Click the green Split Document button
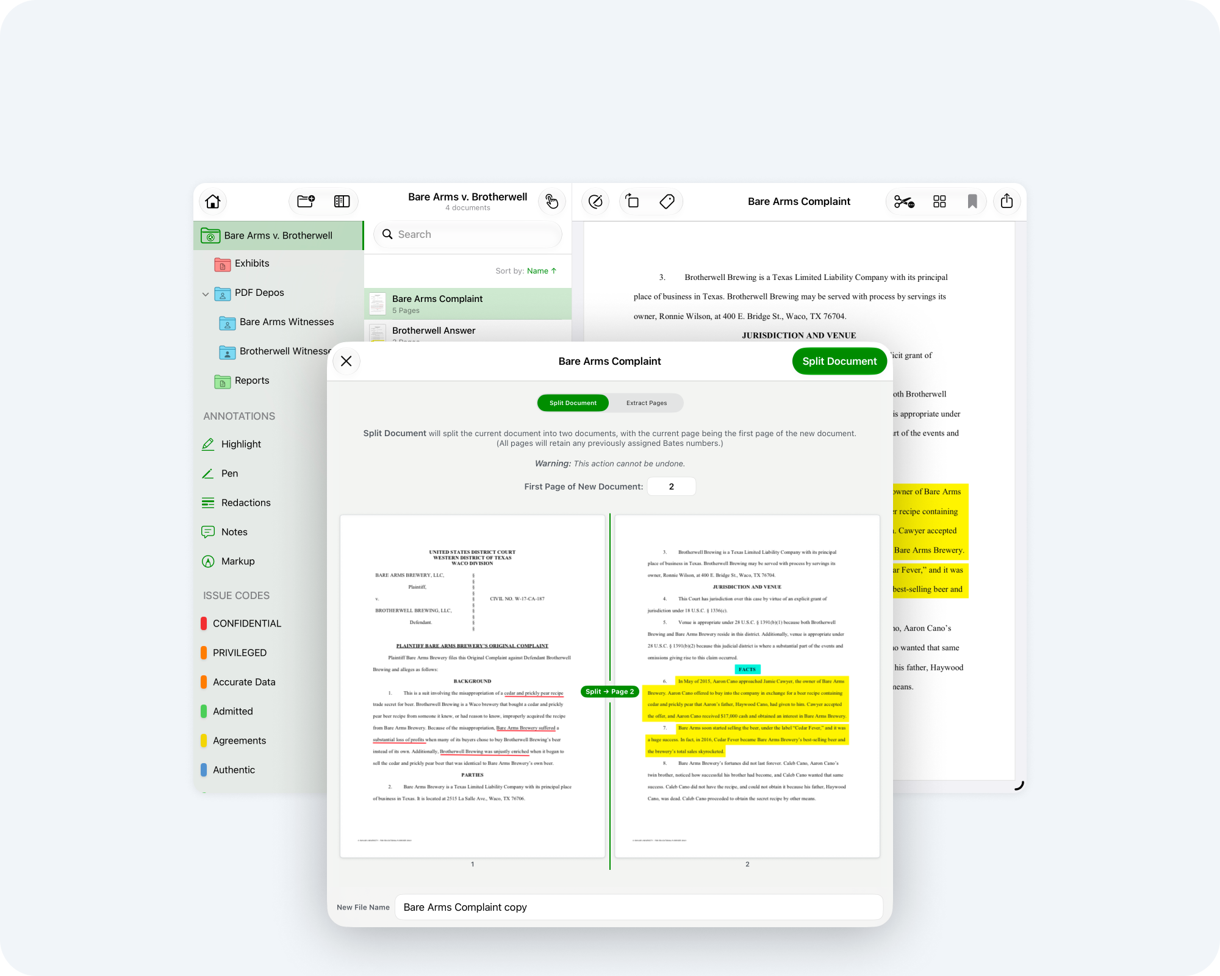Screen dimensions: 1220x976 tap(839, 361)
